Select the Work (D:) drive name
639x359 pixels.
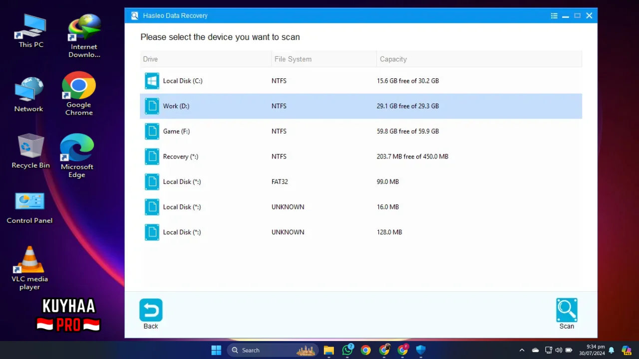click(176, 106)
